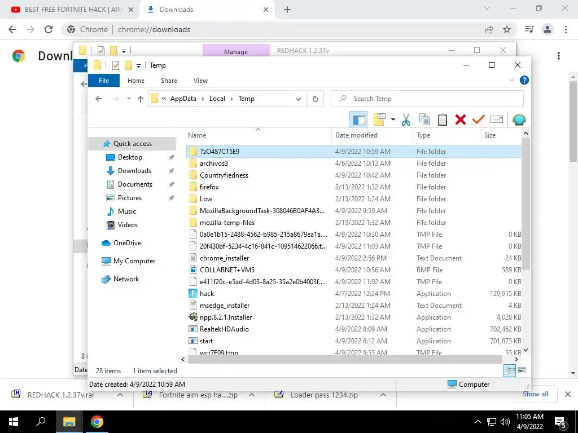The width and height of the screenshot is (578, 433).
Task: Open taskbar search magnifier
Action: [41, 422]
